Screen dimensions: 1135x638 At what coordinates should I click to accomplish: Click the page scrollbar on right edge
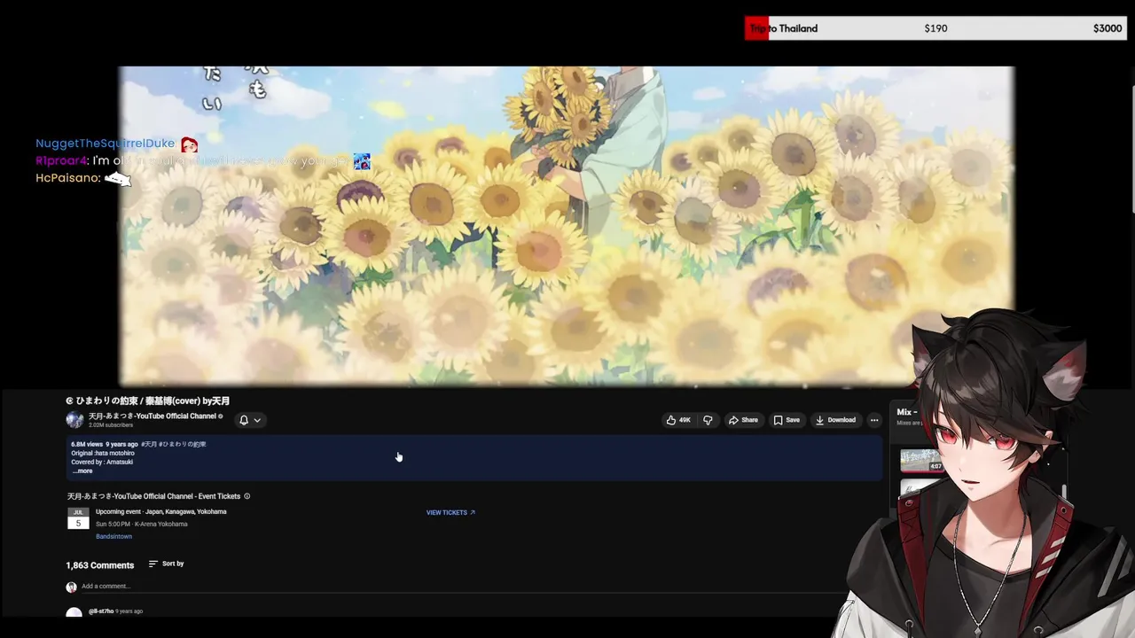pyautogui.click(x=1131, y=148)
